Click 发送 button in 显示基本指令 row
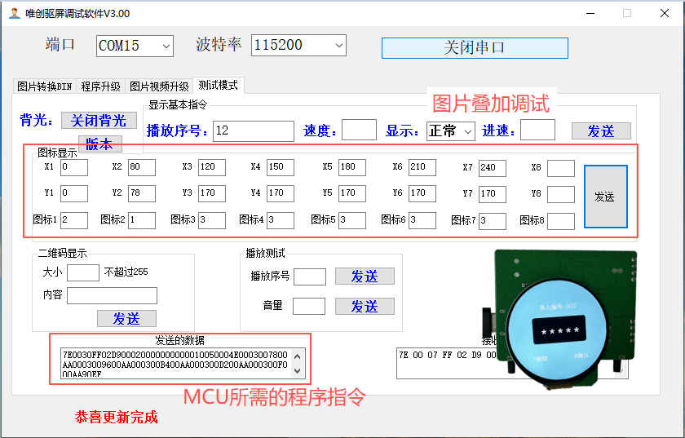Image resolution: width=685 pixels, height=438 pixels. [601, 131]
